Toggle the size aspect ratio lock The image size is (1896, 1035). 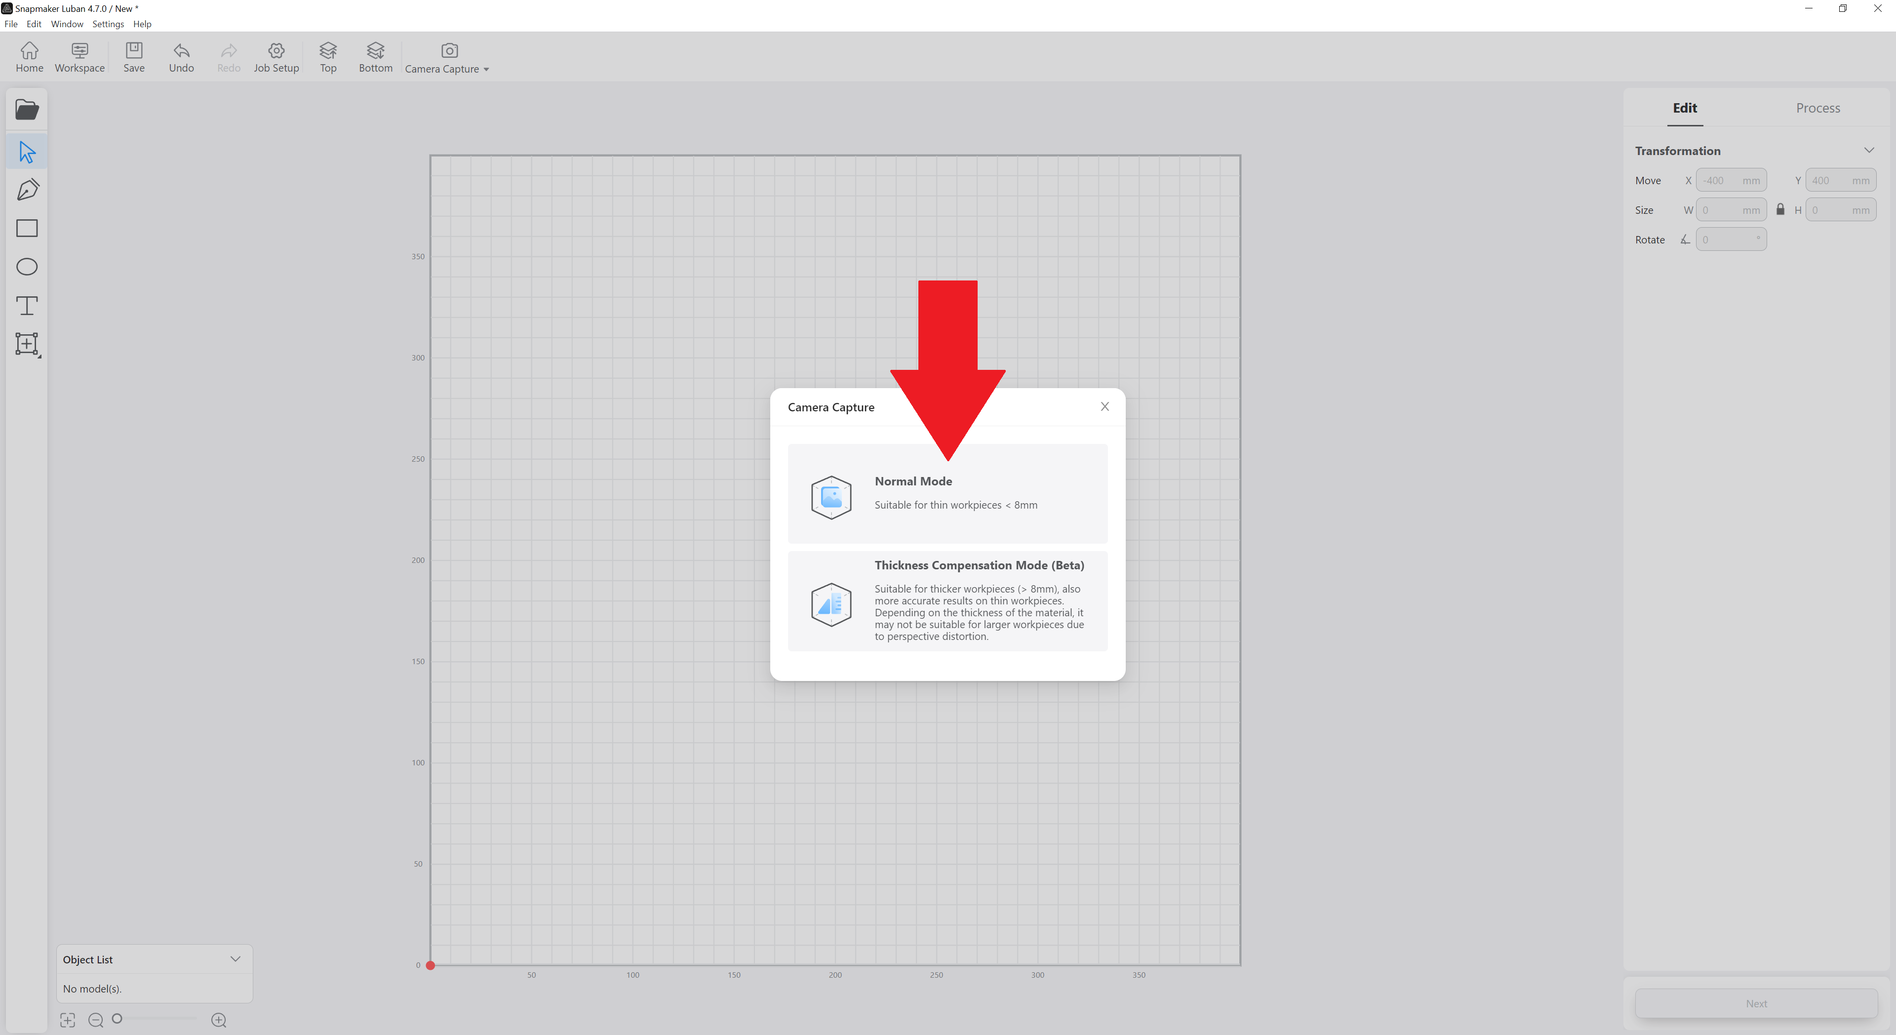1779,210
